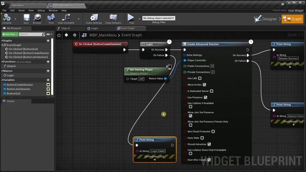
Task: Click the Extra Settings array pin
Action: point(185,55)
